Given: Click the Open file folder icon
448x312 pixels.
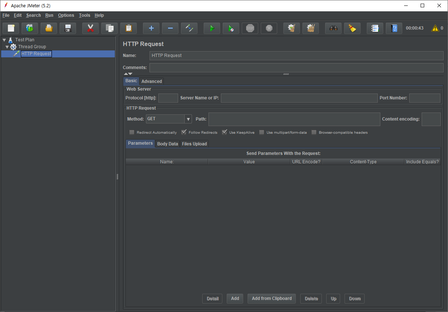Looking at the screenshot, I should click(49, 28).
